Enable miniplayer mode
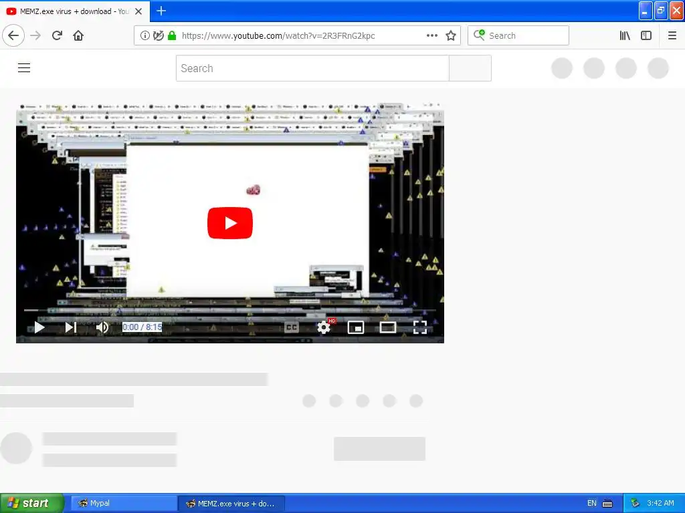 (x=356, y=327)
